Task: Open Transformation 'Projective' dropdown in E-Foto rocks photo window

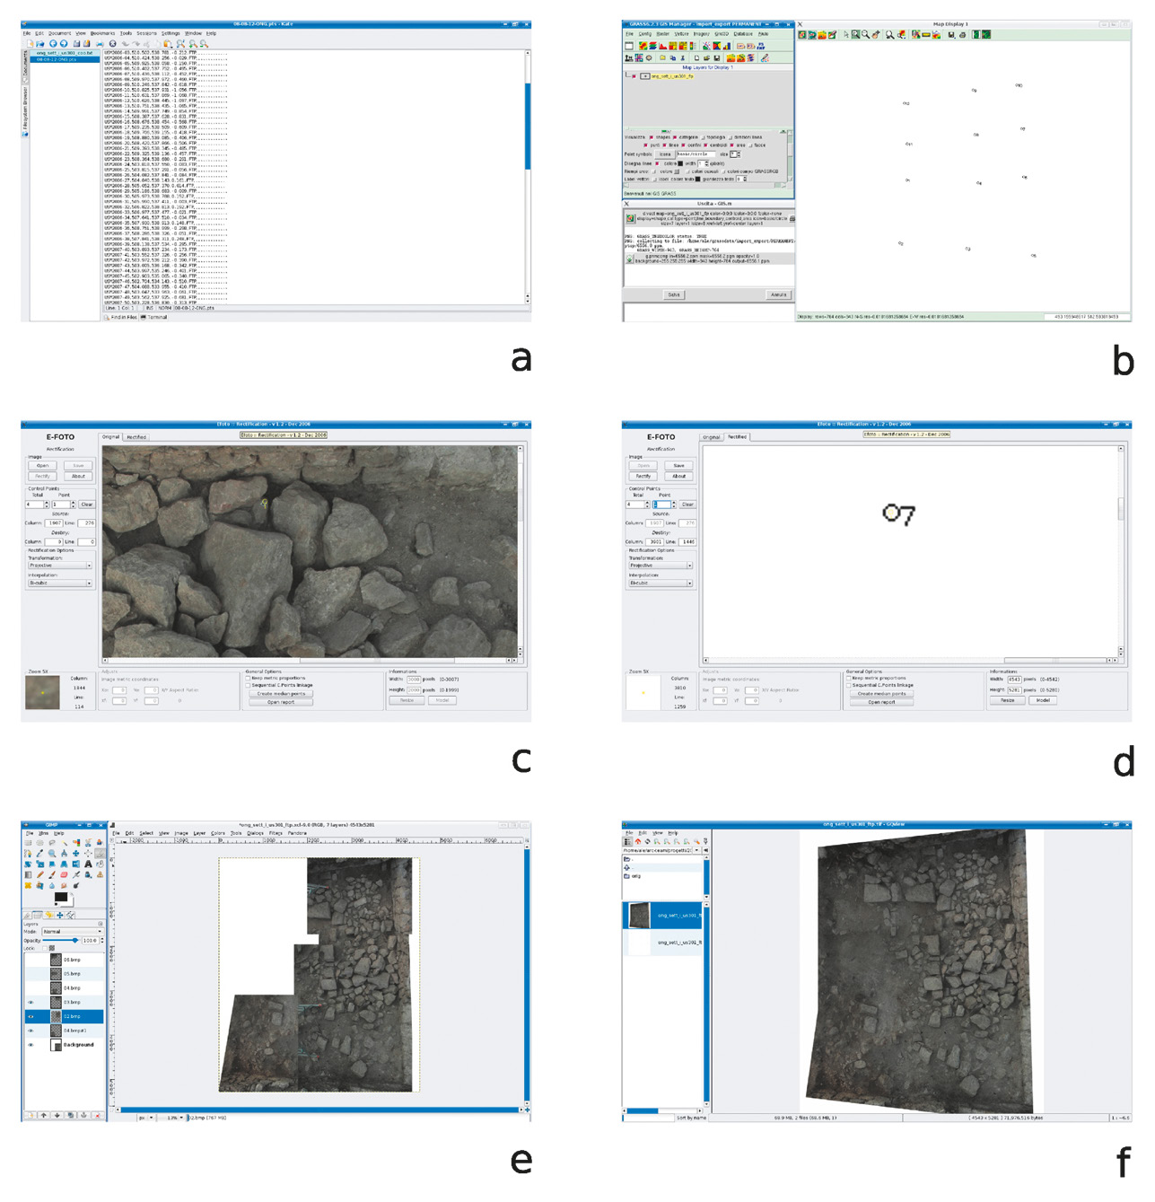Action: tap(60, 566)
